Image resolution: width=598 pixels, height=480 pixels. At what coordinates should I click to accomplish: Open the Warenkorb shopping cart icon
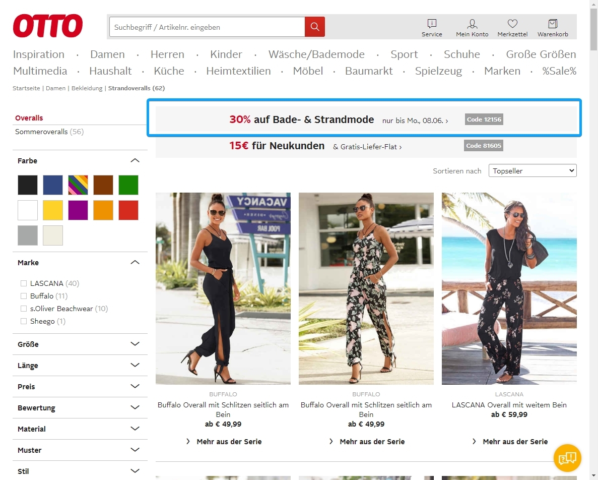point(553,24)
